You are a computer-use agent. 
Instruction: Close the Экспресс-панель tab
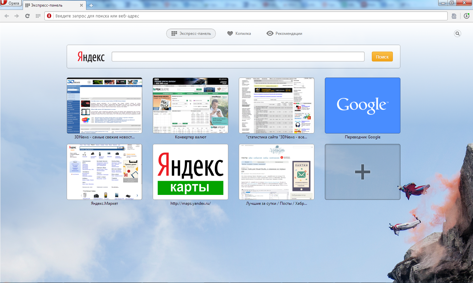click(x=81, y=5)
